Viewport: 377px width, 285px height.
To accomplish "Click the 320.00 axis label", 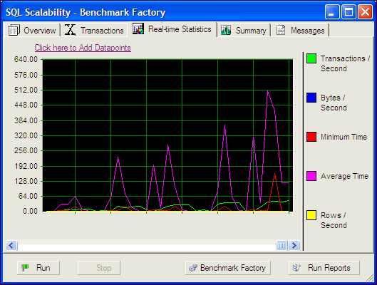I will pos(26,135).
